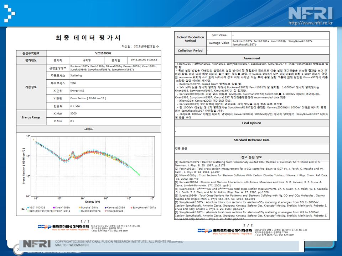Select the Energy [eV] unit cell

[x=115, y=91]
